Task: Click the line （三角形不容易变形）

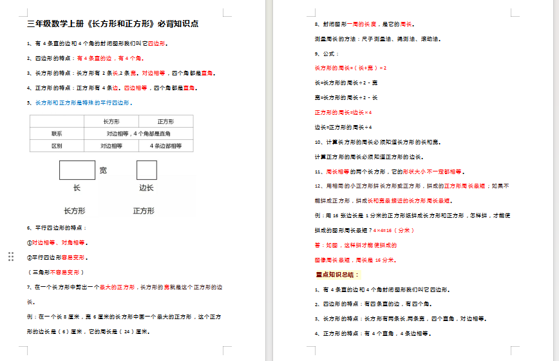Action: pos(55,272)
